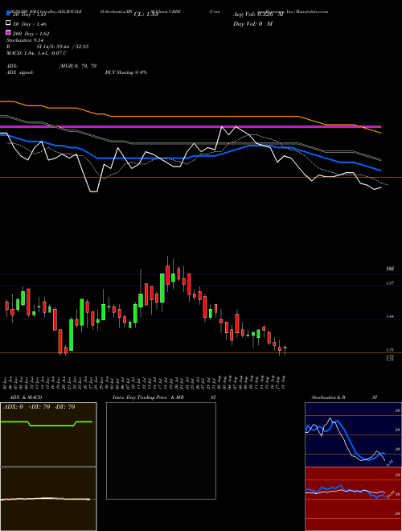The width and height of the screenshot is (402, 531).
Task: Click the RSI value '39.44 / 52.55'
Action: [x=70, y=47]
